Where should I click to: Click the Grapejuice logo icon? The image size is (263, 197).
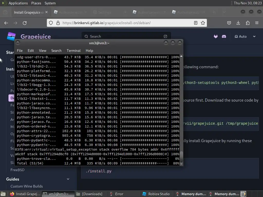click(x=11, y=36)
